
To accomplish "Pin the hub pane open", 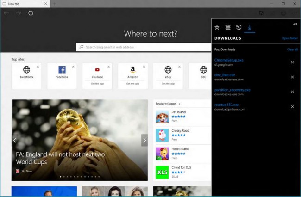I will pos(295,24).
